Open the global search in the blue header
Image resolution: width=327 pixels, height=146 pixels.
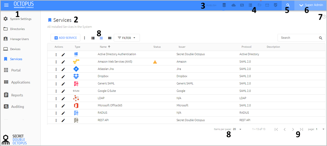pyautogui.click(x=288, y=5)
